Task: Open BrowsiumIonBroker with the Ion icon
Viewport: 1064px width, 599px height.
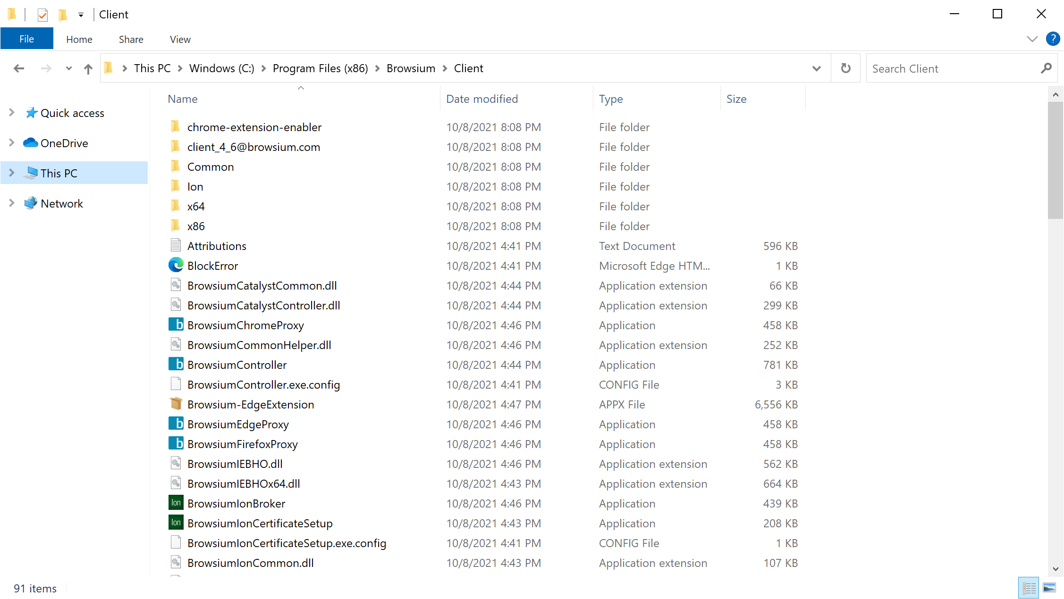Action: (176, 503)
